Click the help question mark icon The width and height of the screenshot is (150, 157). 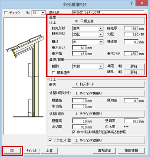[131, 3]
